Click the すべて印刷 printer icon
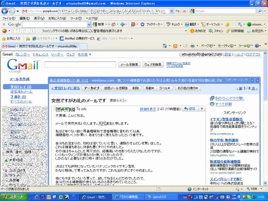This screenshot has height=201, width=268. click(212, 104)
